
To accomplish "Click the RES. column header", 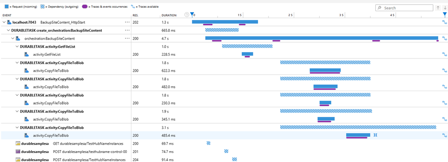I will (135, 15).
